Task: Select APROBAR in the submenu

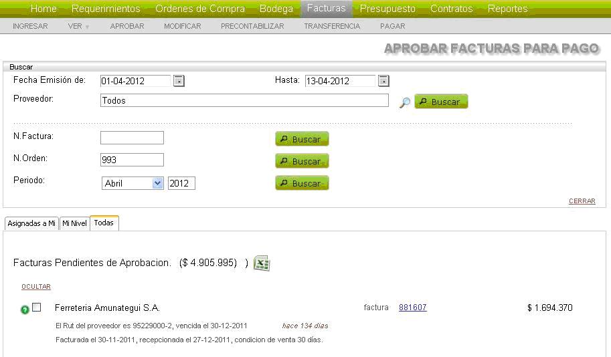Action: [x=127, y=26]
